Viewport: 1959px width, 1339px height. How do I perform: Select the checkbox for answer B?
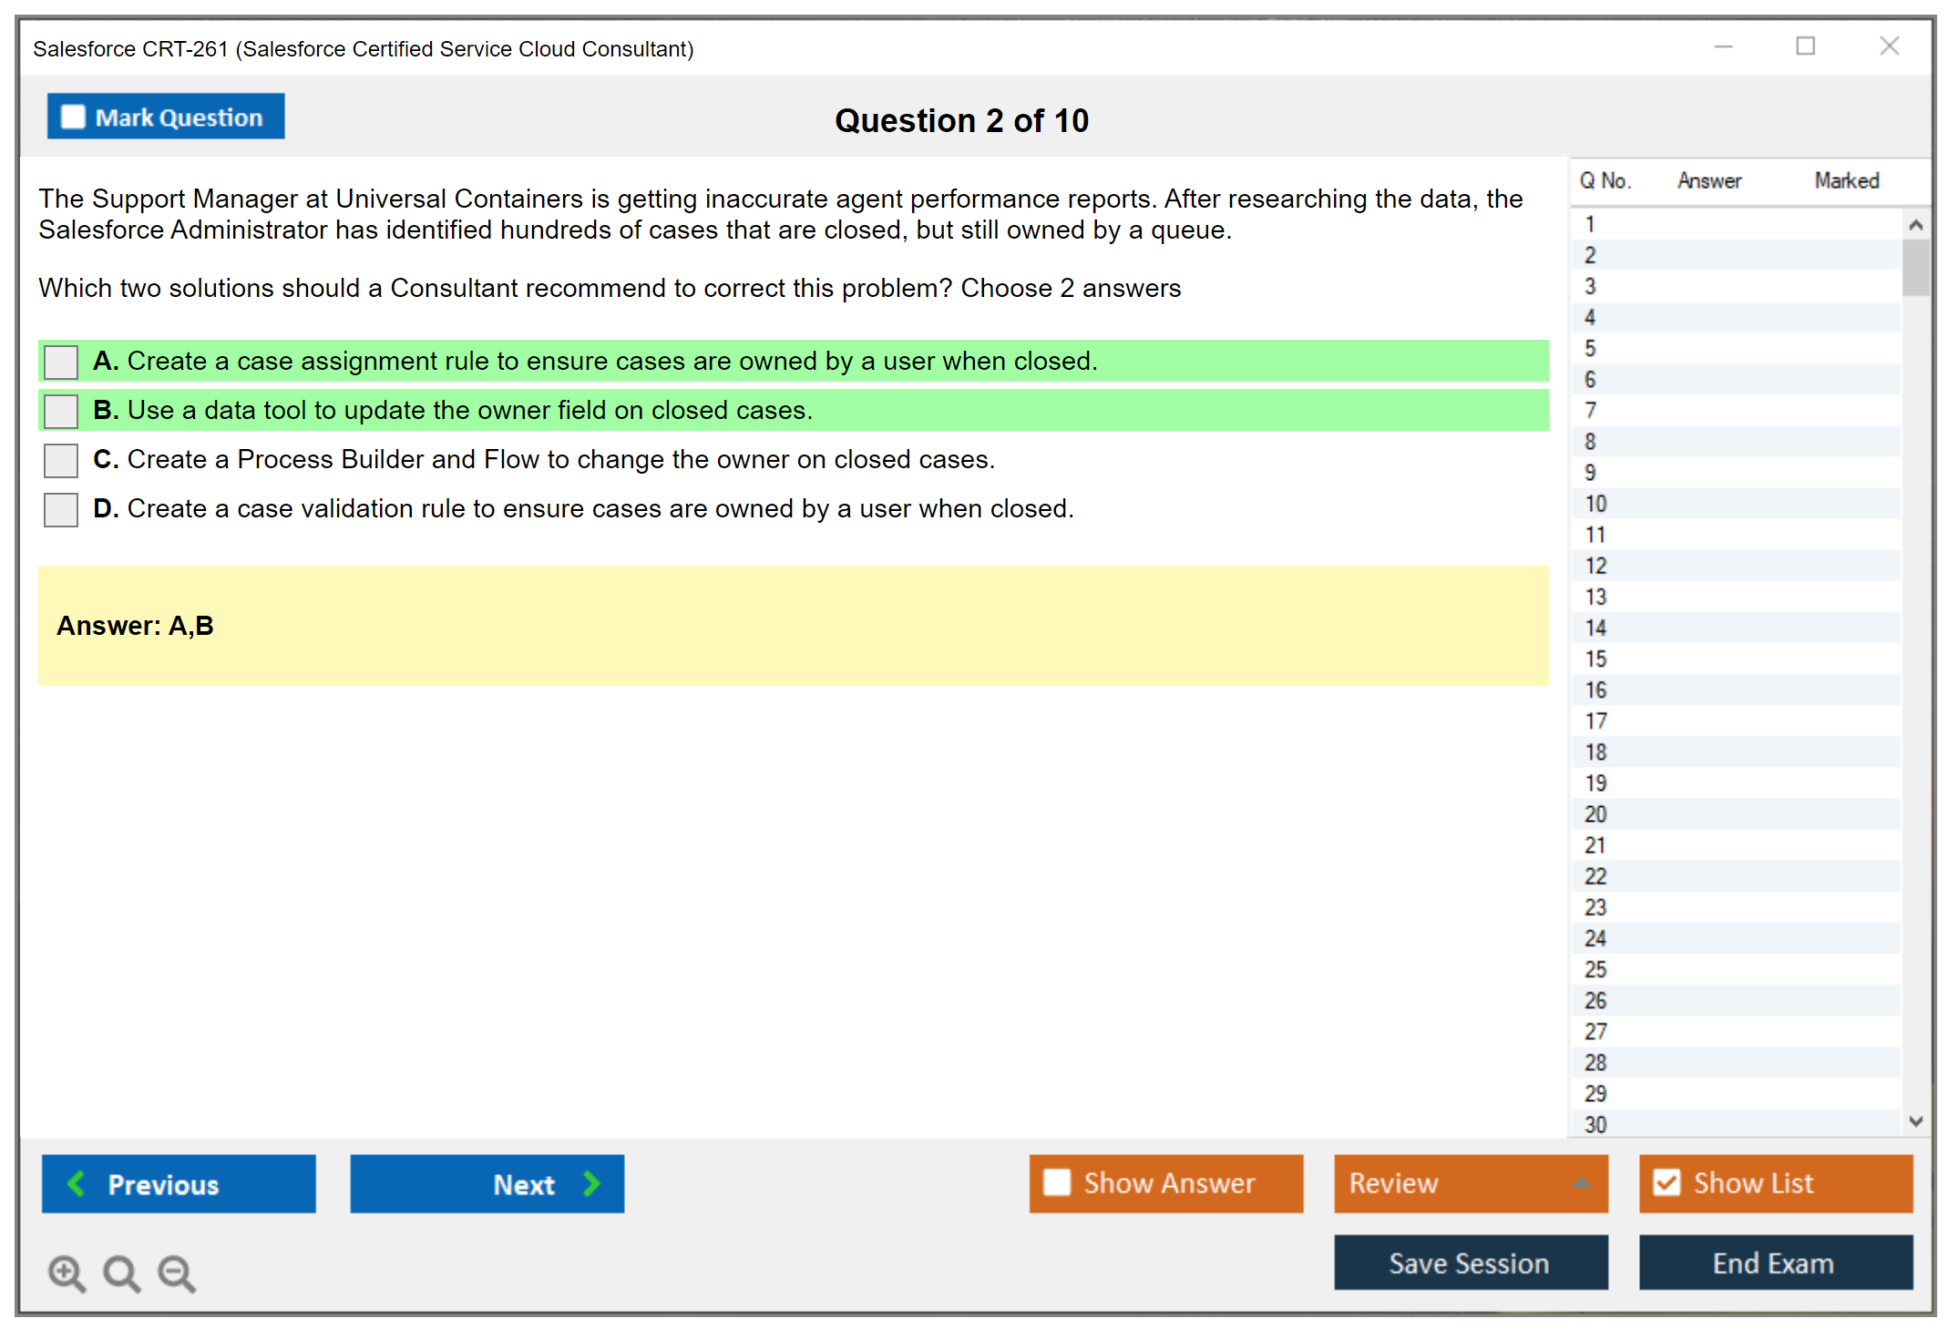point(61,411)
